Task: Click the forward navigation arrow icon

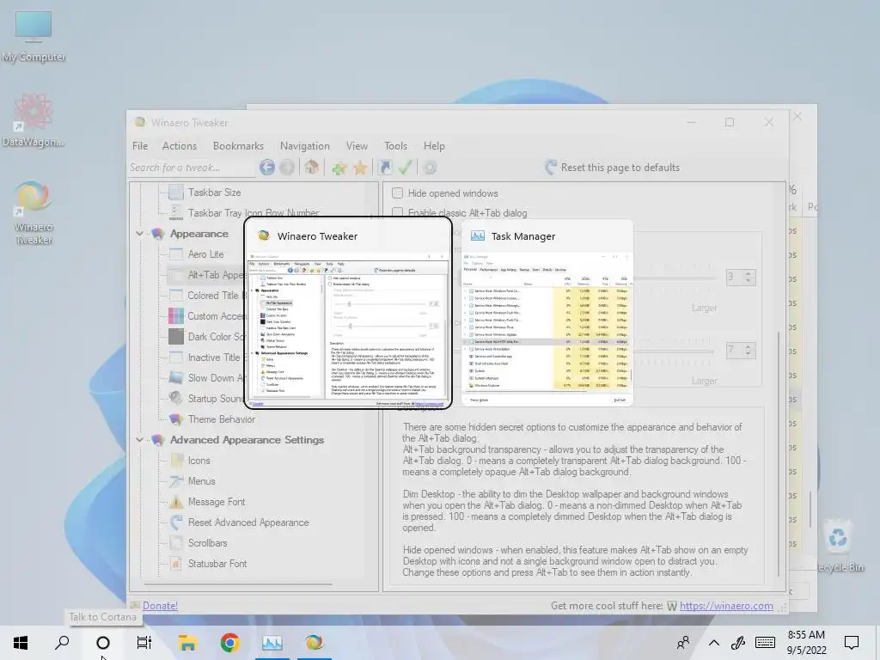Action: tap(287, 168)
